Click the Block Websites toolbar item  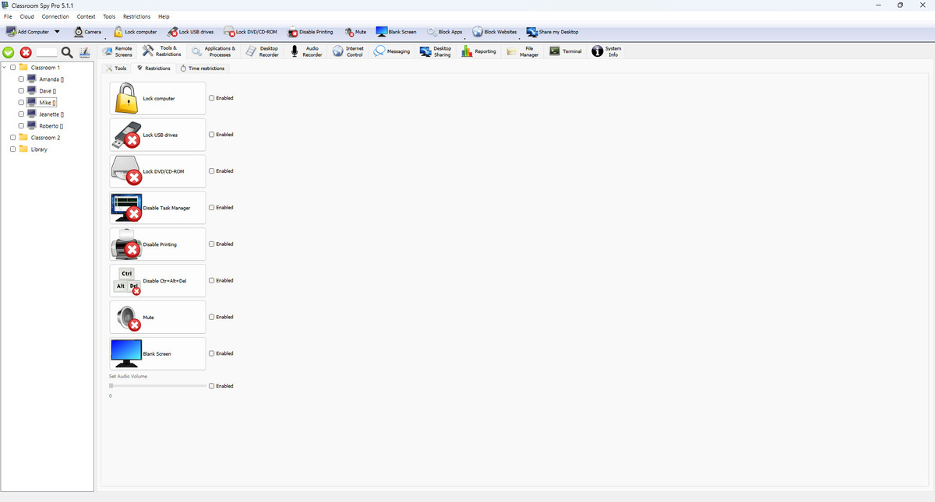point(493,32)
